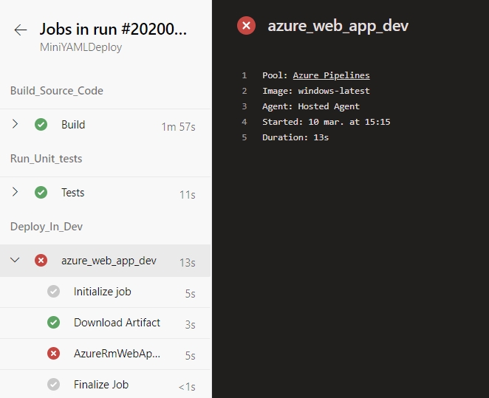Select the Tests job row
The height and width of the screenshot is (398, 489).
coord(106,193)
